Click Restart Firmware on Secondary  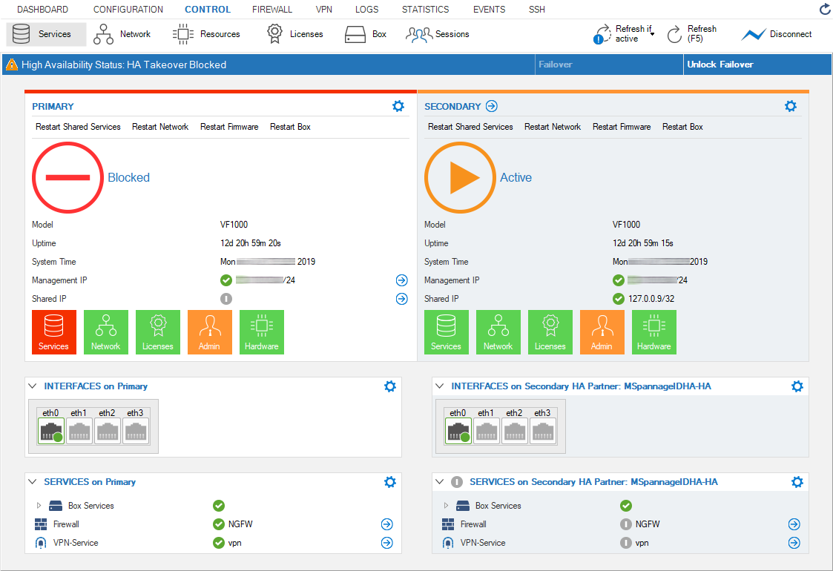[622, 127]
